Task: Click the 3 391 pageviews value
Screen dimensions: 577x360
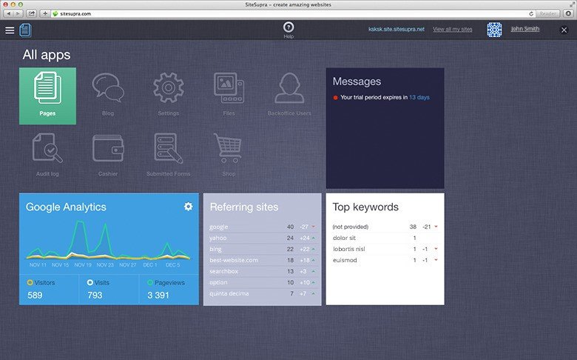Action: coord(158,295)
